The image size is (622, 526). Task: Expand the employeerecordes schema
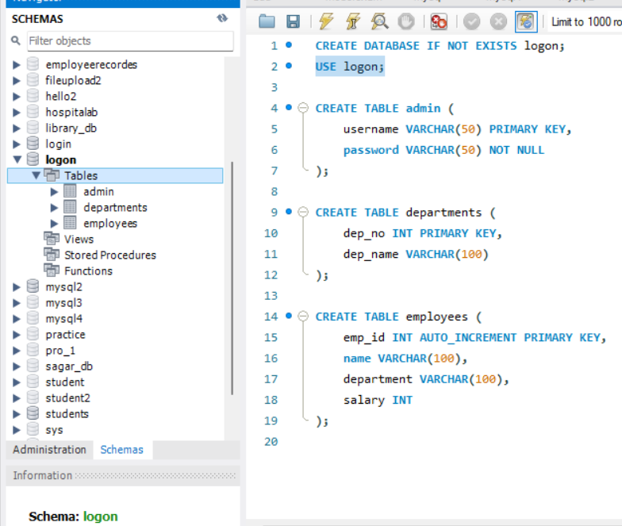click(x=16, y=65)
